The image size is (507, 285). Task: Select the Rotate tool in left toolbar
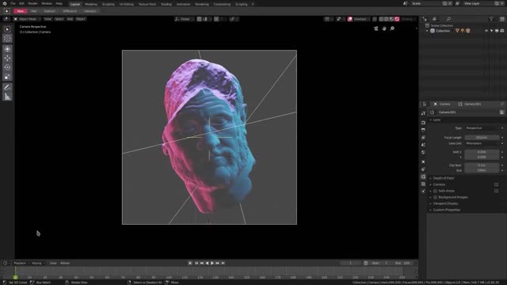[7, 67]
